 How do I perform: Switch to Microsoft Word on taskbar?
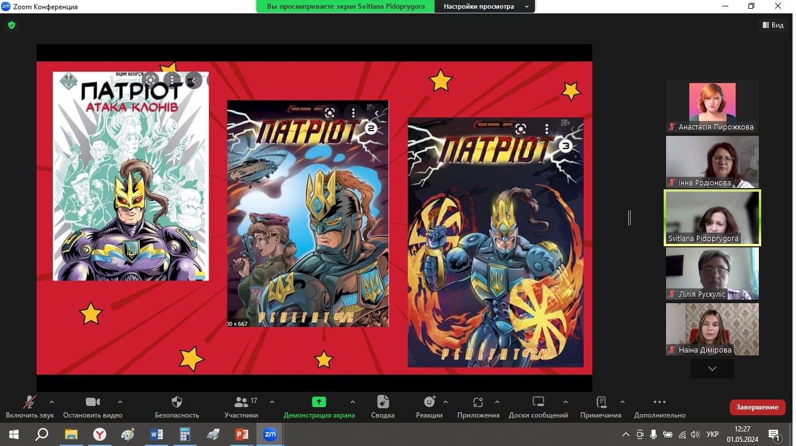pyautogui.click(x=157, y=434)
